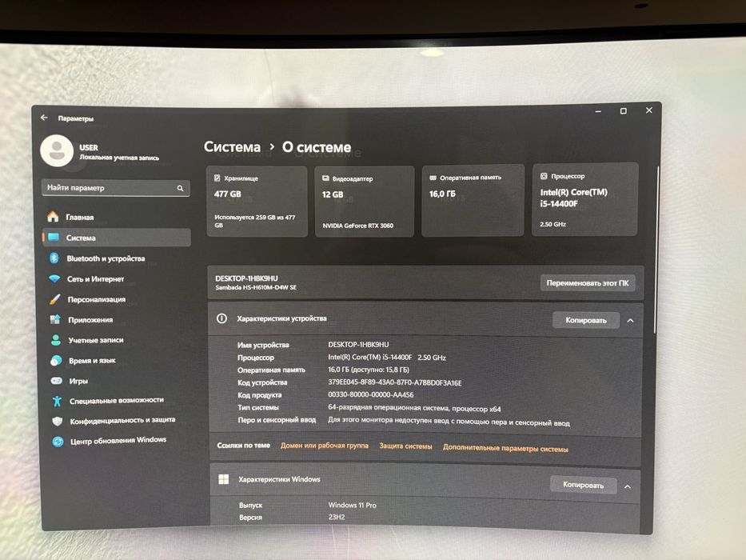This screenshot has height=560, width=746.
Task: Collapse Характеристики устройства chevron
Action: pos(630,321)
